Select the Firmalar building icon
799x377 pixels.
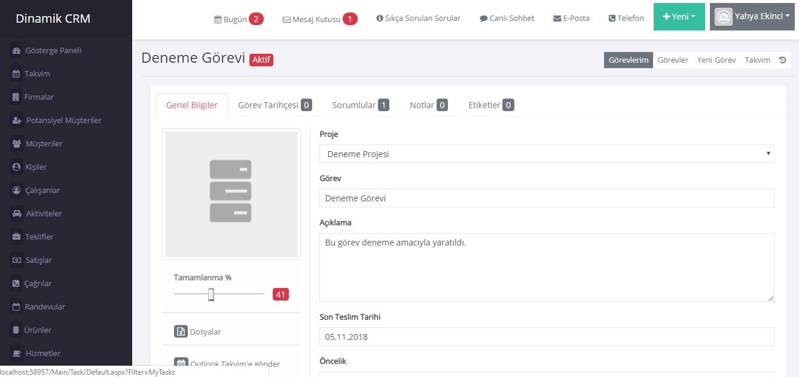click(x=17, y=97)
